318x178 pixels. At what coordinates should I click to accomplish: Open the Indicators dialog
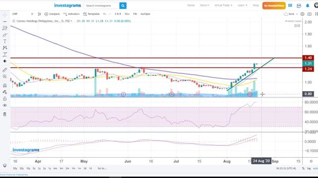(72, 14)
